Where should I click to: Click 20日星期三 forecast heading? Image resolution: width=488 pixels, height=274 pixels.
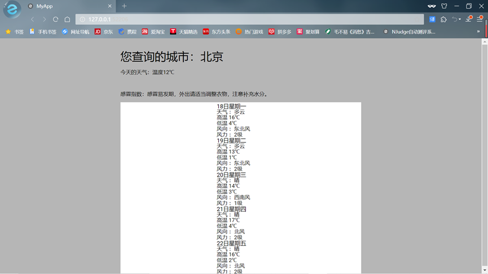pyautogui.click(x=231, y=175)
